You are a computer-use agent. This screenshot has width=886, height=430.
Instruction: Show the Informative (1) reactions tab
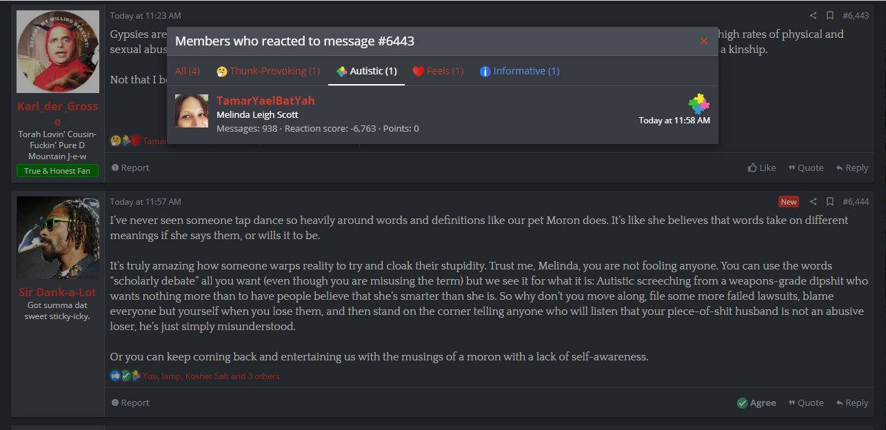pyautogui.click(x=520, y=71)
